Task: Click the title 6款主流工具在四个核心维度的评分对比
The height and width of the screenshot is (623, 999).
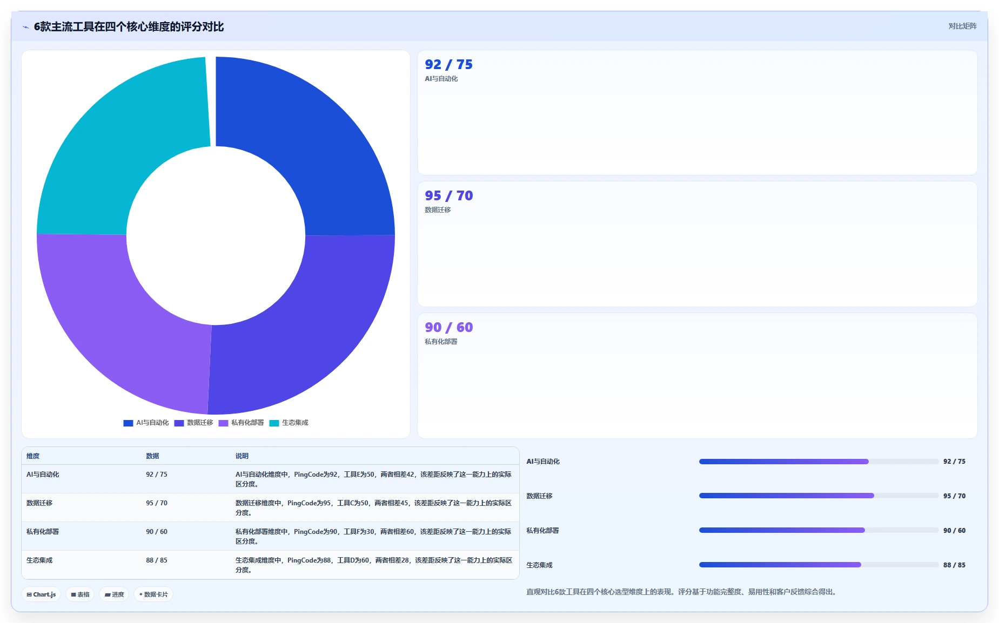Action: 129,27
